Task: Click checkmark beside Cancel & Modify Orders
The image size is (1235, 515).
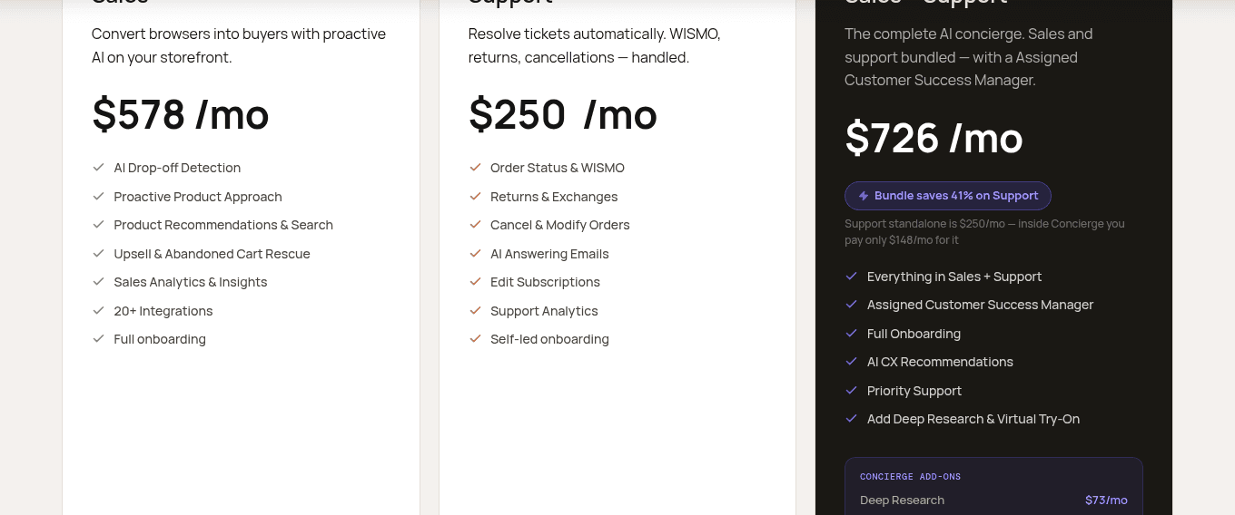Action: click(475, 224)
